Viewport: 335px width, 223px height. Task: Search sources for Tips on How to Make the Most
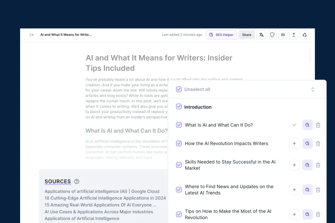(307, 214)
